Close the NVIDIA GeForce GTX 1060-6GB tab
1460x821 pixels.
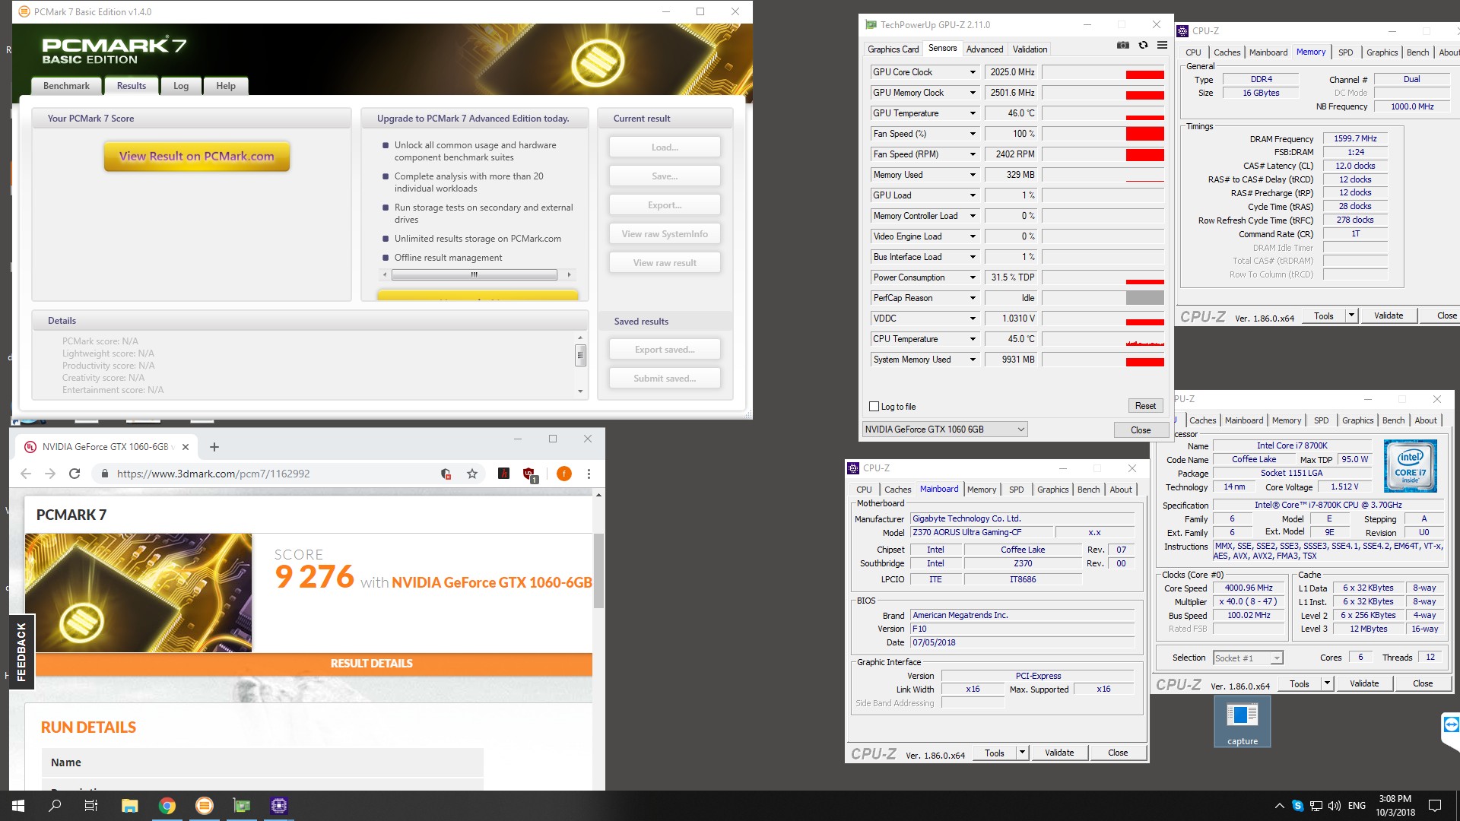click(x=186, y=447)
